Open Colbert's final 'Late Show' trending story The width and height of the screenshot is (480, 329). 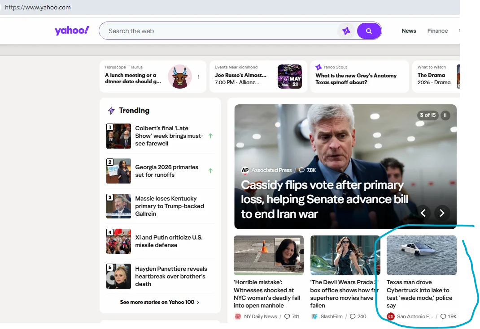[169, 136]
